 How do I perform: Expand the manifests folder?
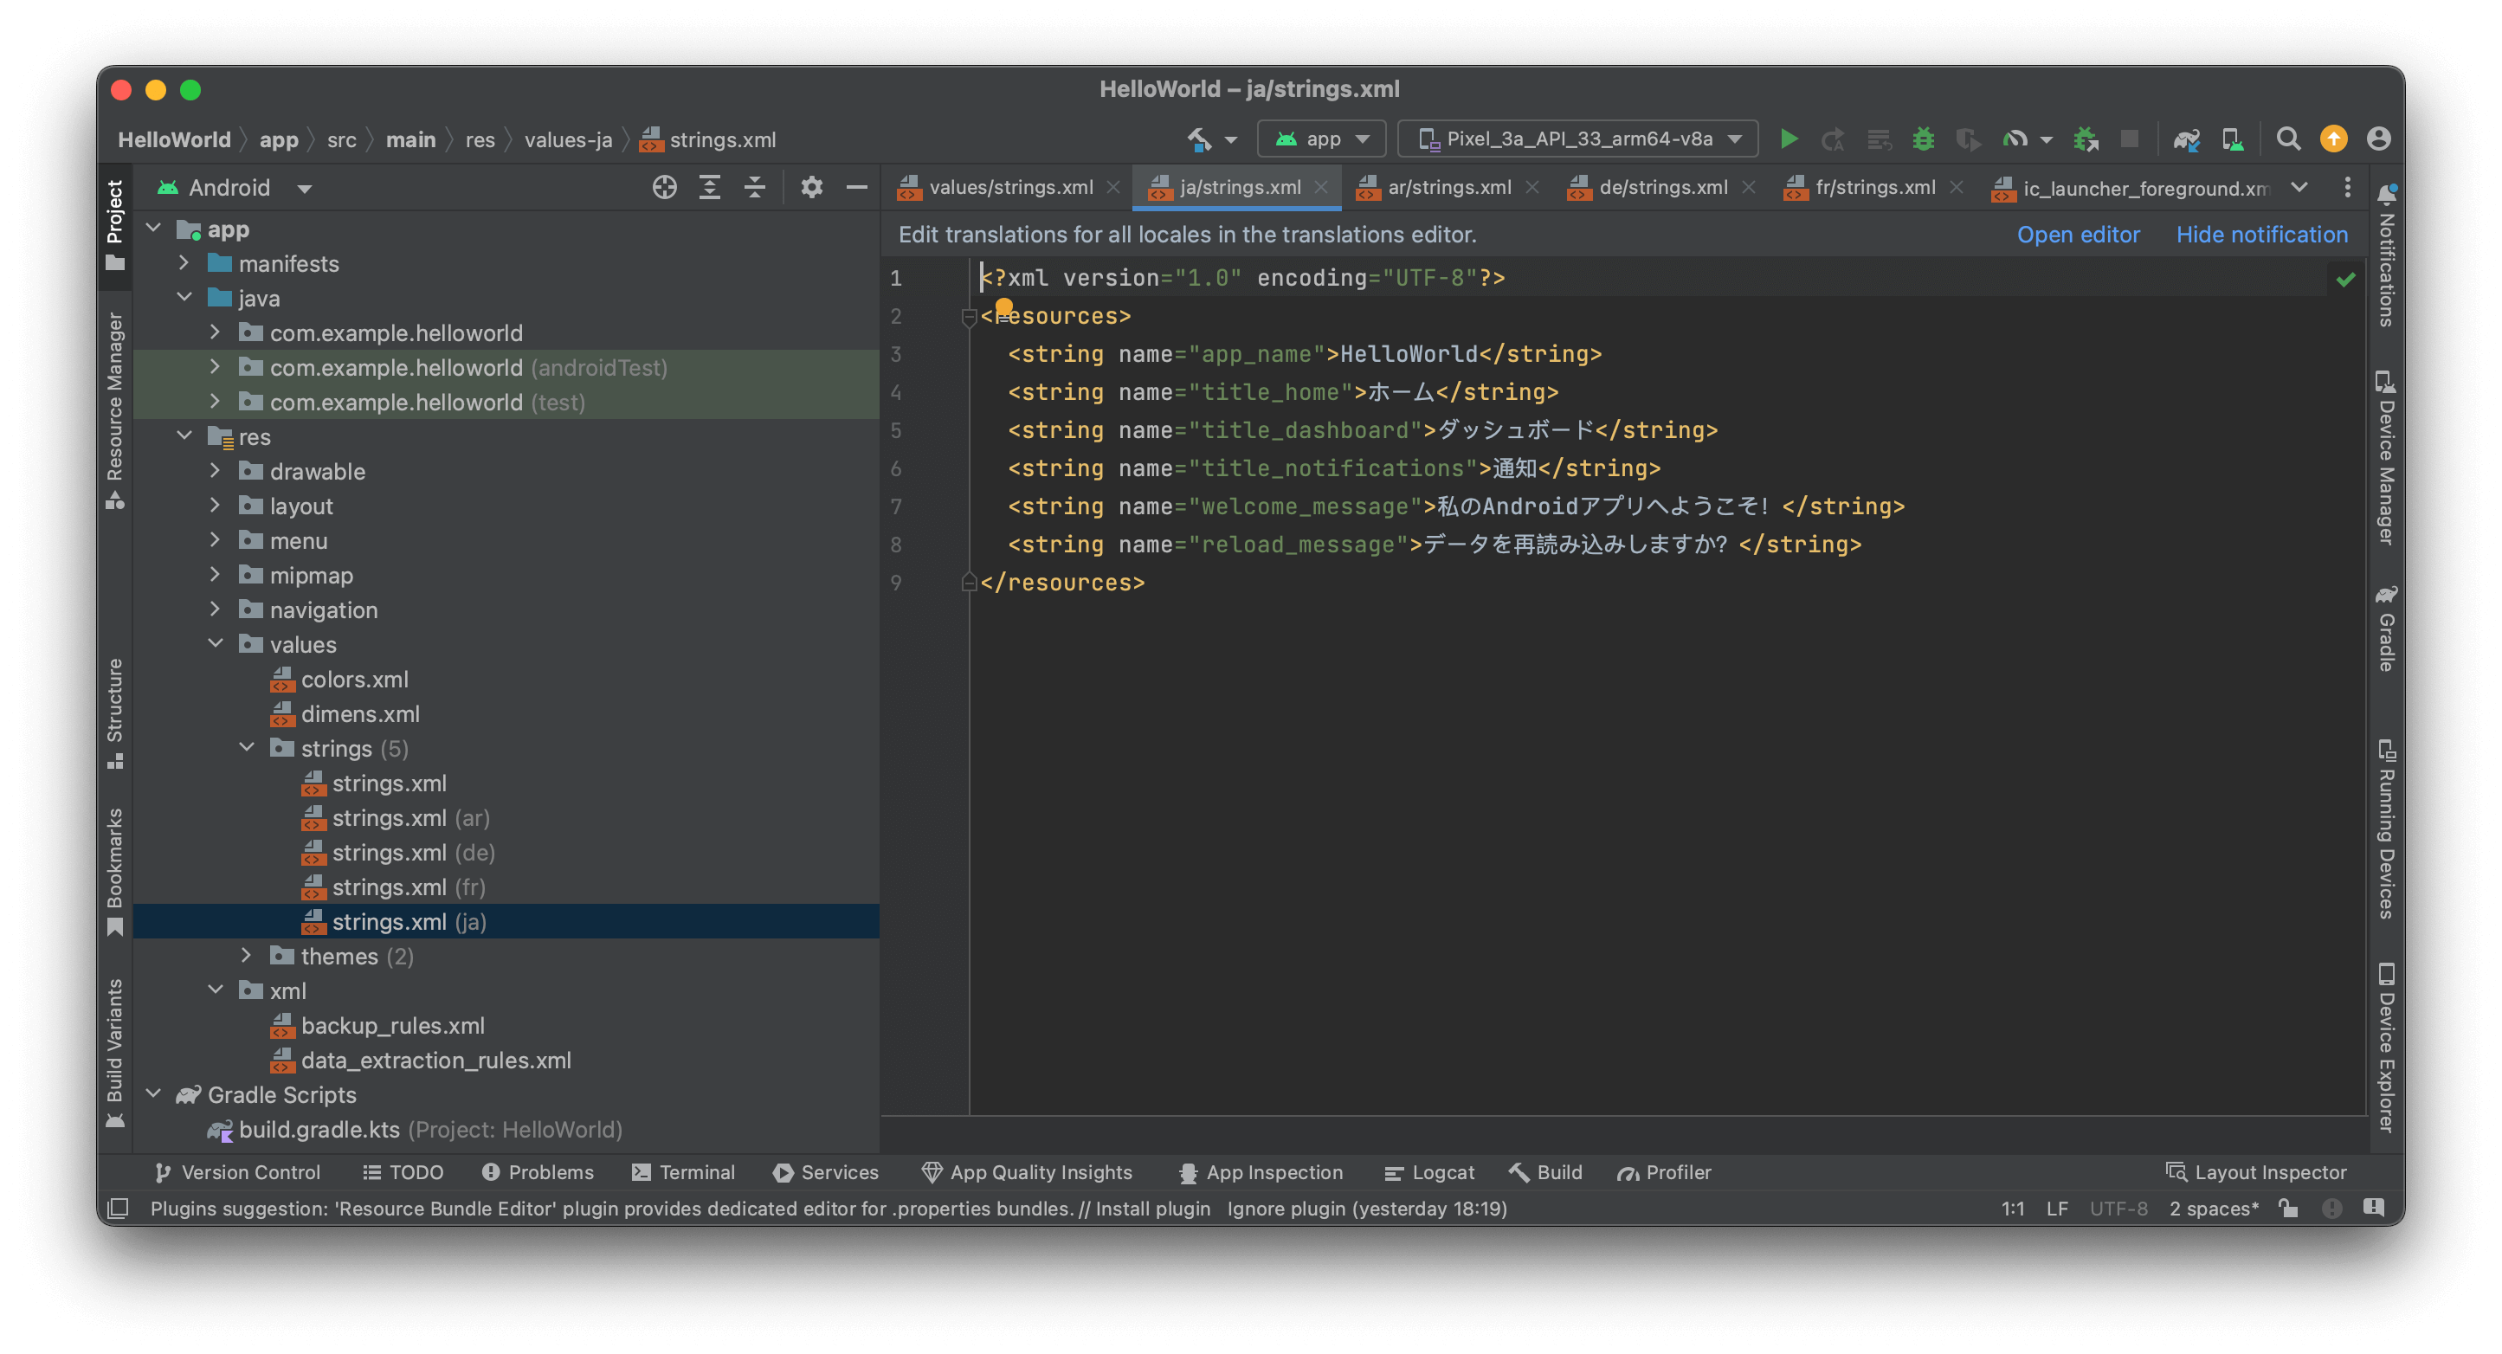[184, 263]
